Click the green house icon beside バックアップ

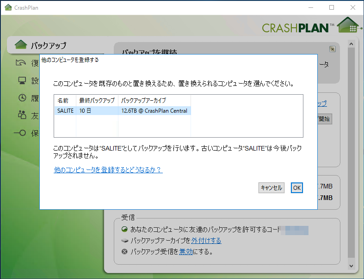[21, 44]
